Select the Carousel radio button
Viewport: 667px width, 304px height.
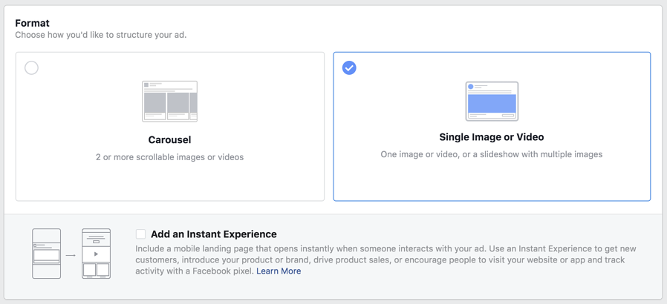point(31,68)
